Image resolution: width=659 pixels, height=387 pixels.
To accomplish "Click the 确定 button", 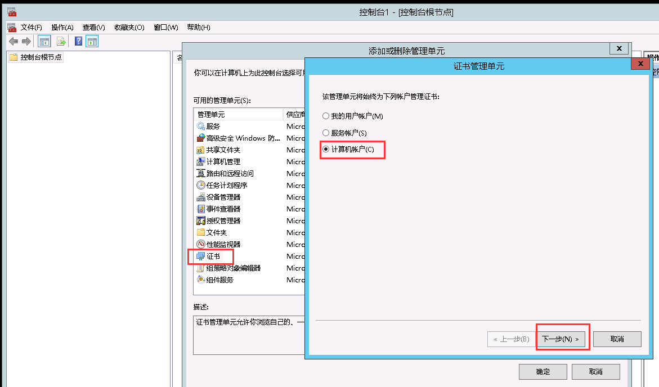I will coord(543,372).
